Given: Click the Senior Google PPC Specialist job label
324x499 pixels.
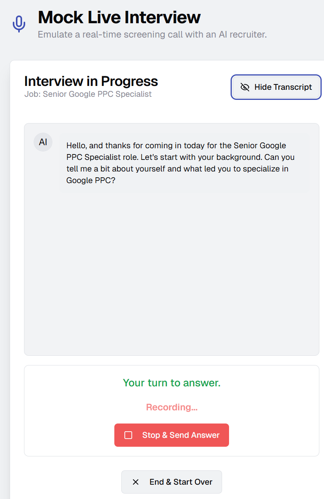Looking at the screenshot, I should [x=88, y=94].
